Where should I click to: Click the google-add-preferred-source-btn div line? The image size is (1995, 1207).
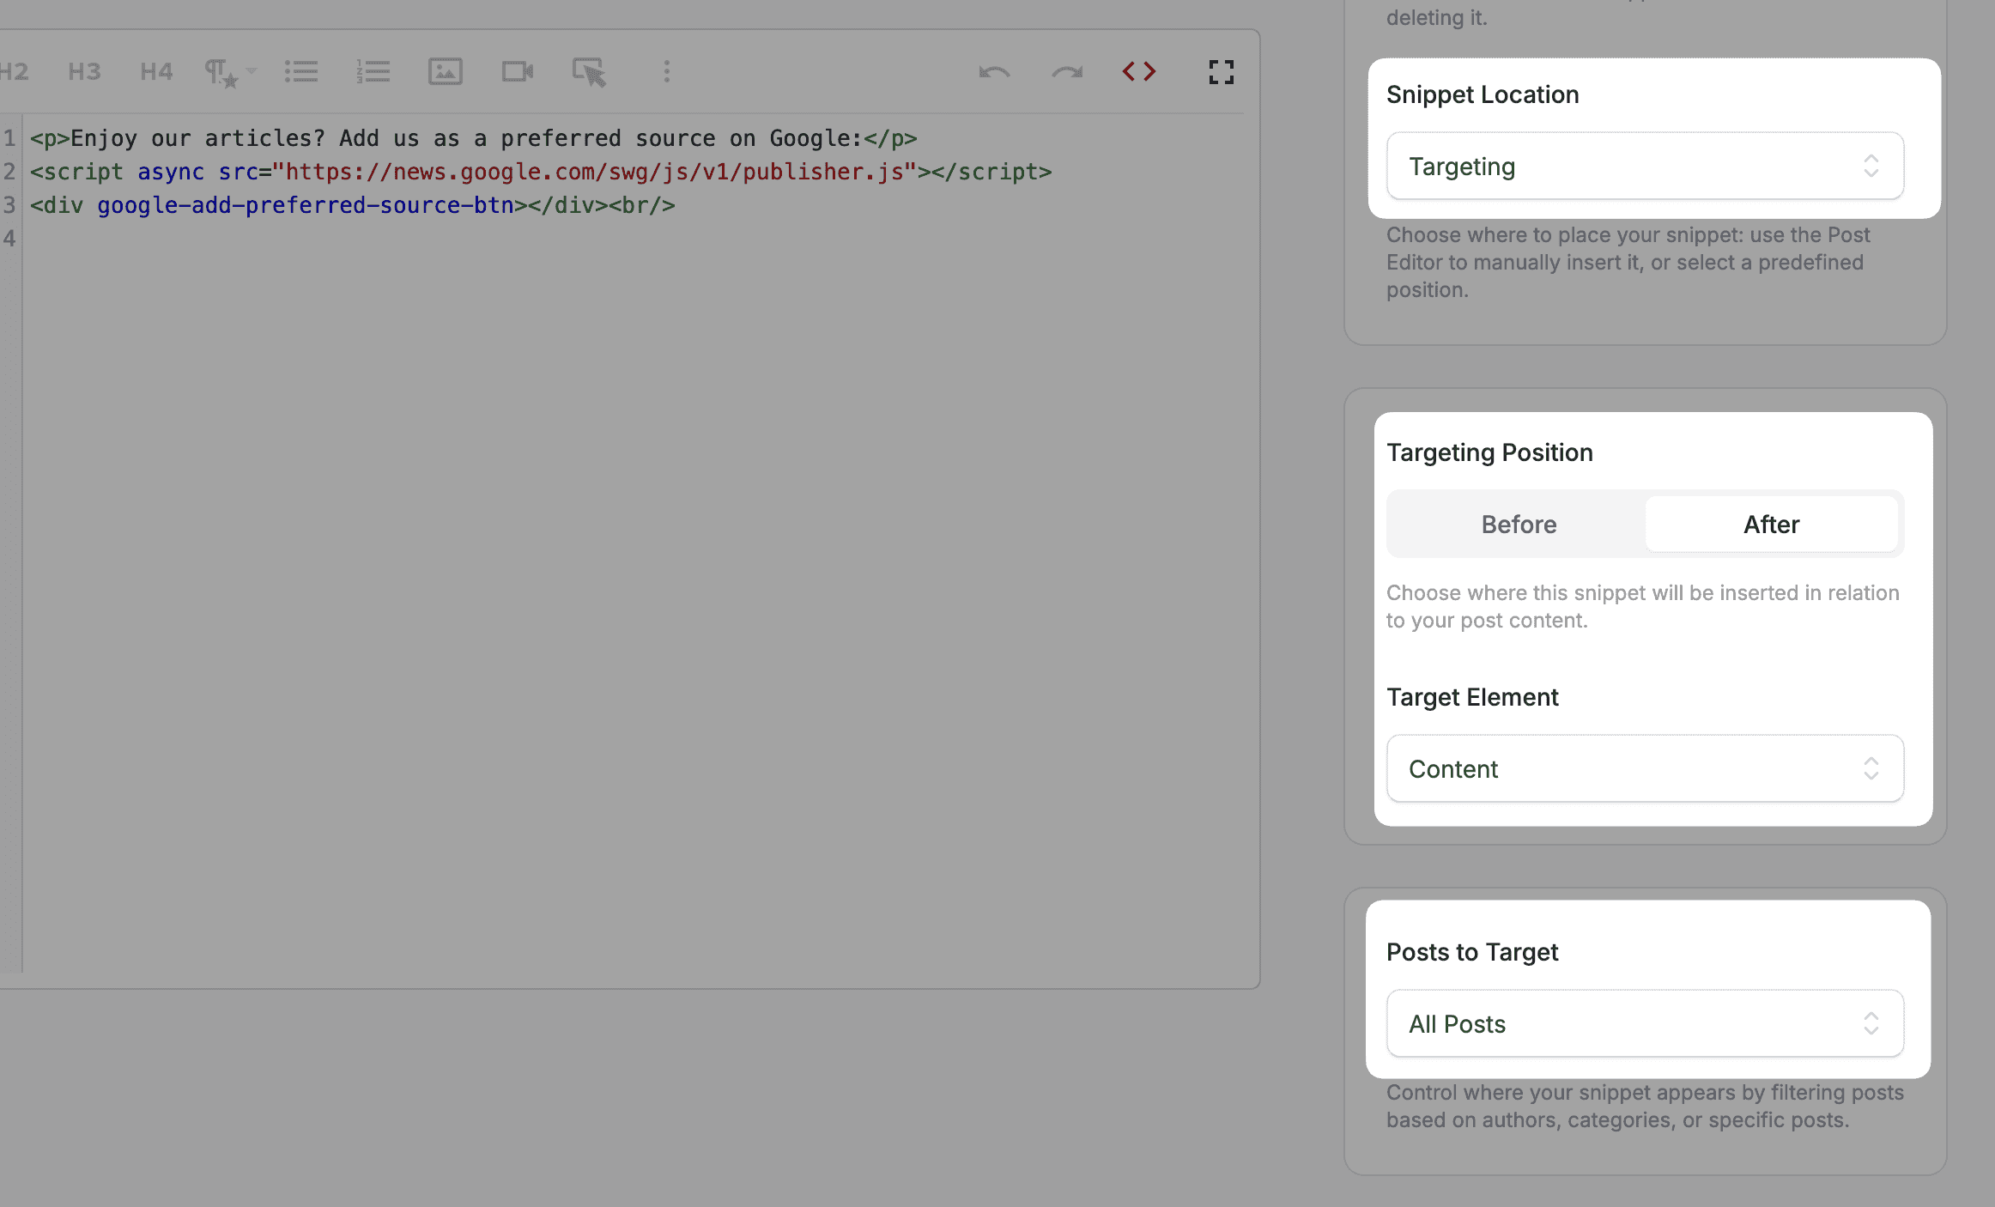352,205
